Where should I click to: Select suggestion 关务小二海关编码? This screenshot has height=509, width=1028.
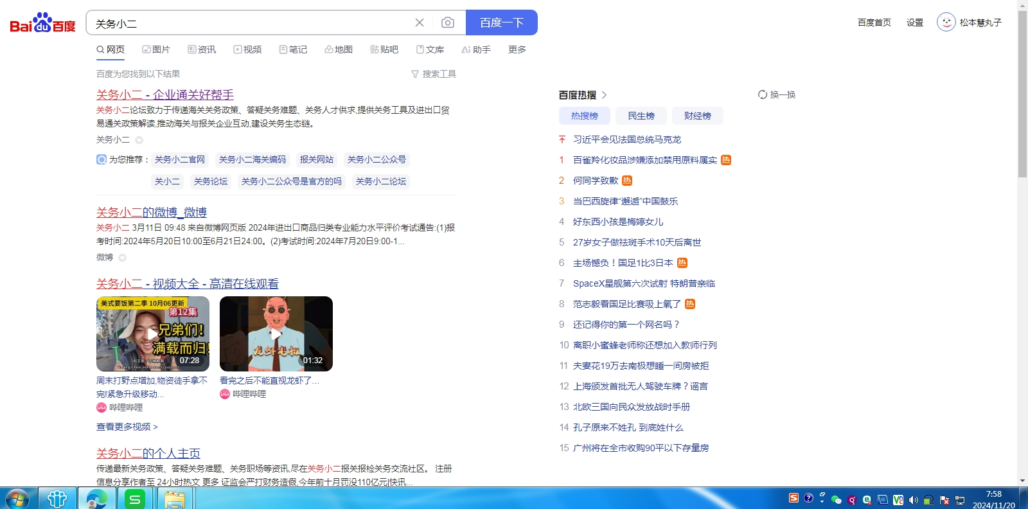click(253, 159)
